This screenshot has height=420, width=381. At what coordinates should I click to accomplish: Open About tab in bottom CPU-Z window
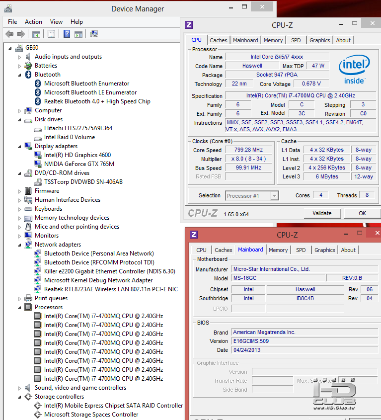[x=348, y=250]
